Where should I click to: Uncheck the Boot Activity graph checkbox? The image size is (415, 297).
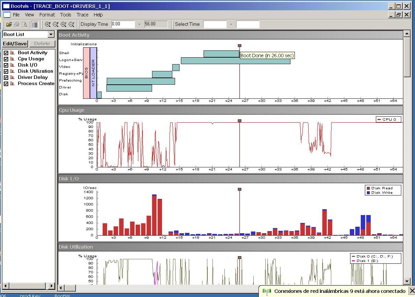pyautogui.click(x=5, y=53)
